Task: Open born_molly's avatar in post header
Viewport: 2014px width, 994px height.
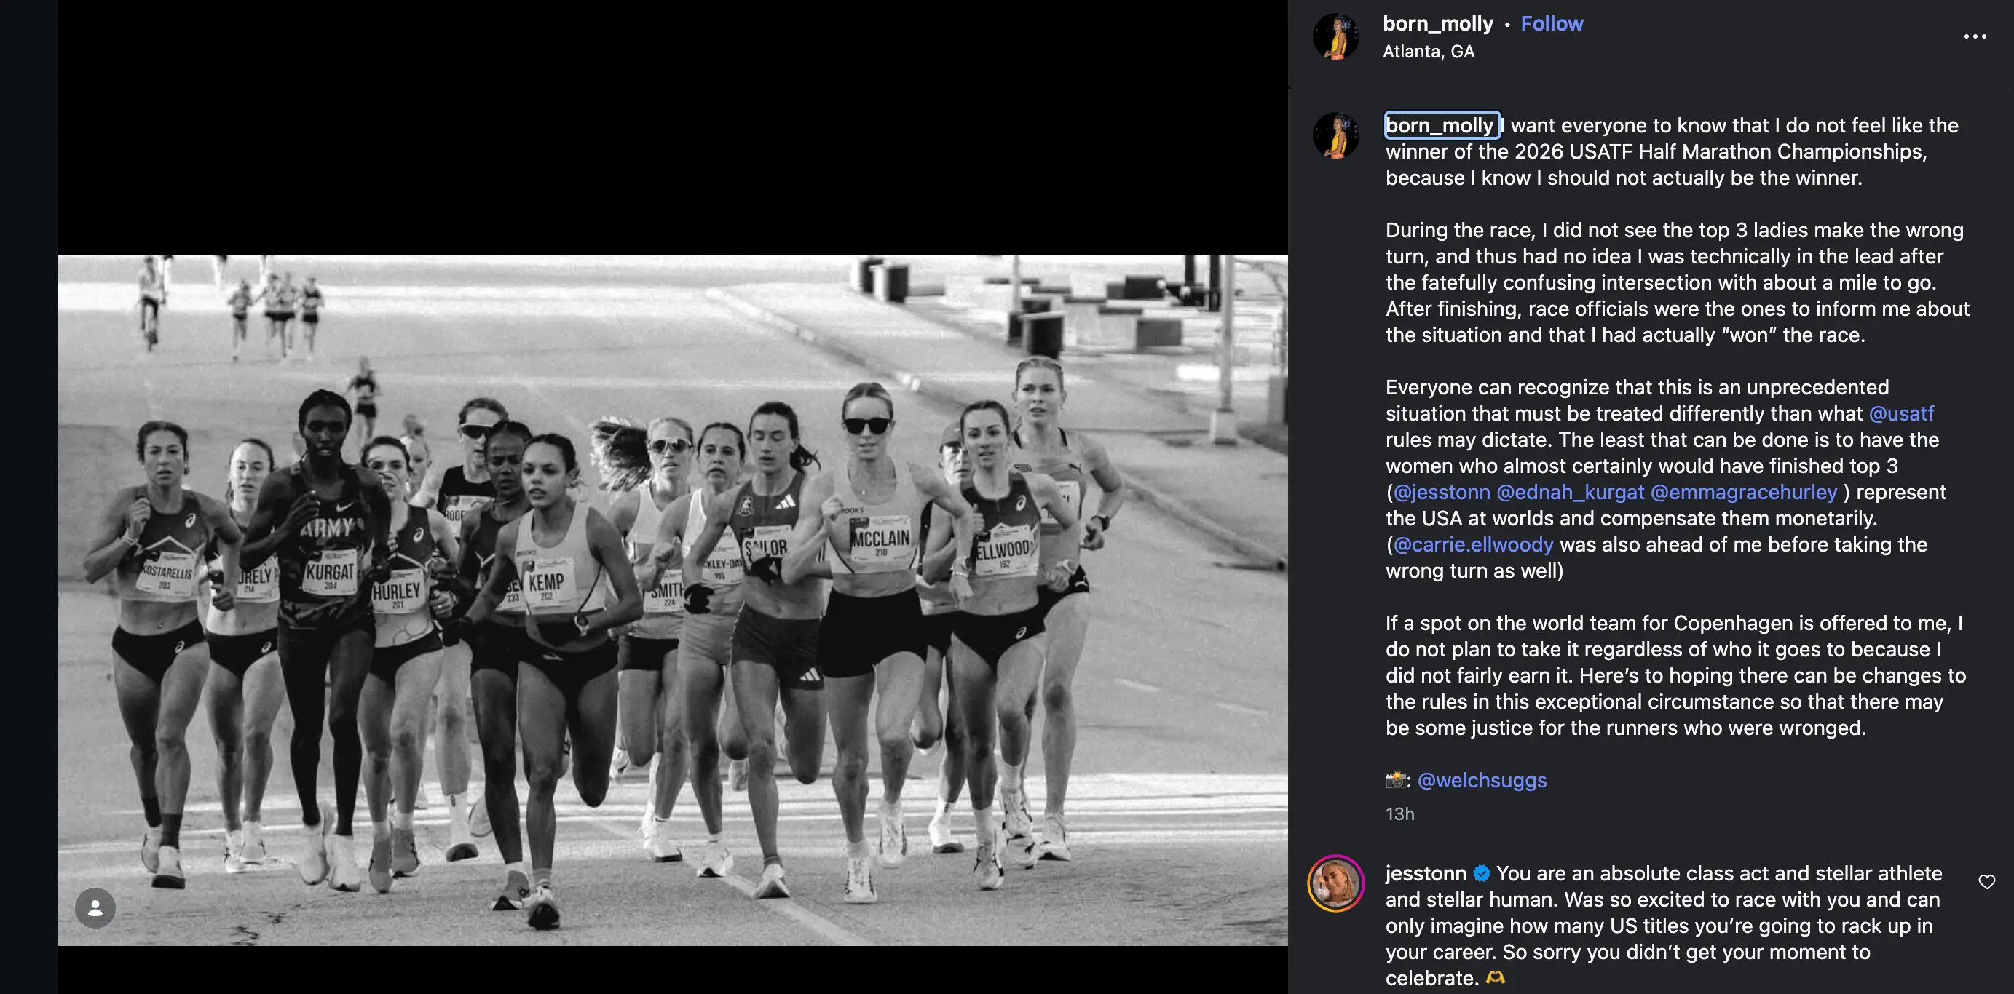Action: (x=1335, y=36)
